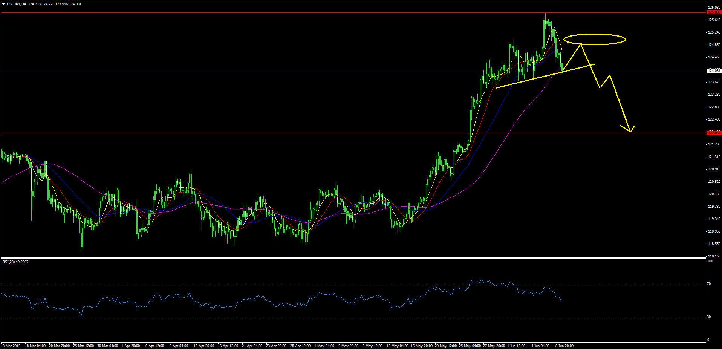Select the 8 May 12:00 time label
The width and height of the screenshot is (722, 349).
pyautogui.click(x=372, y=346)
